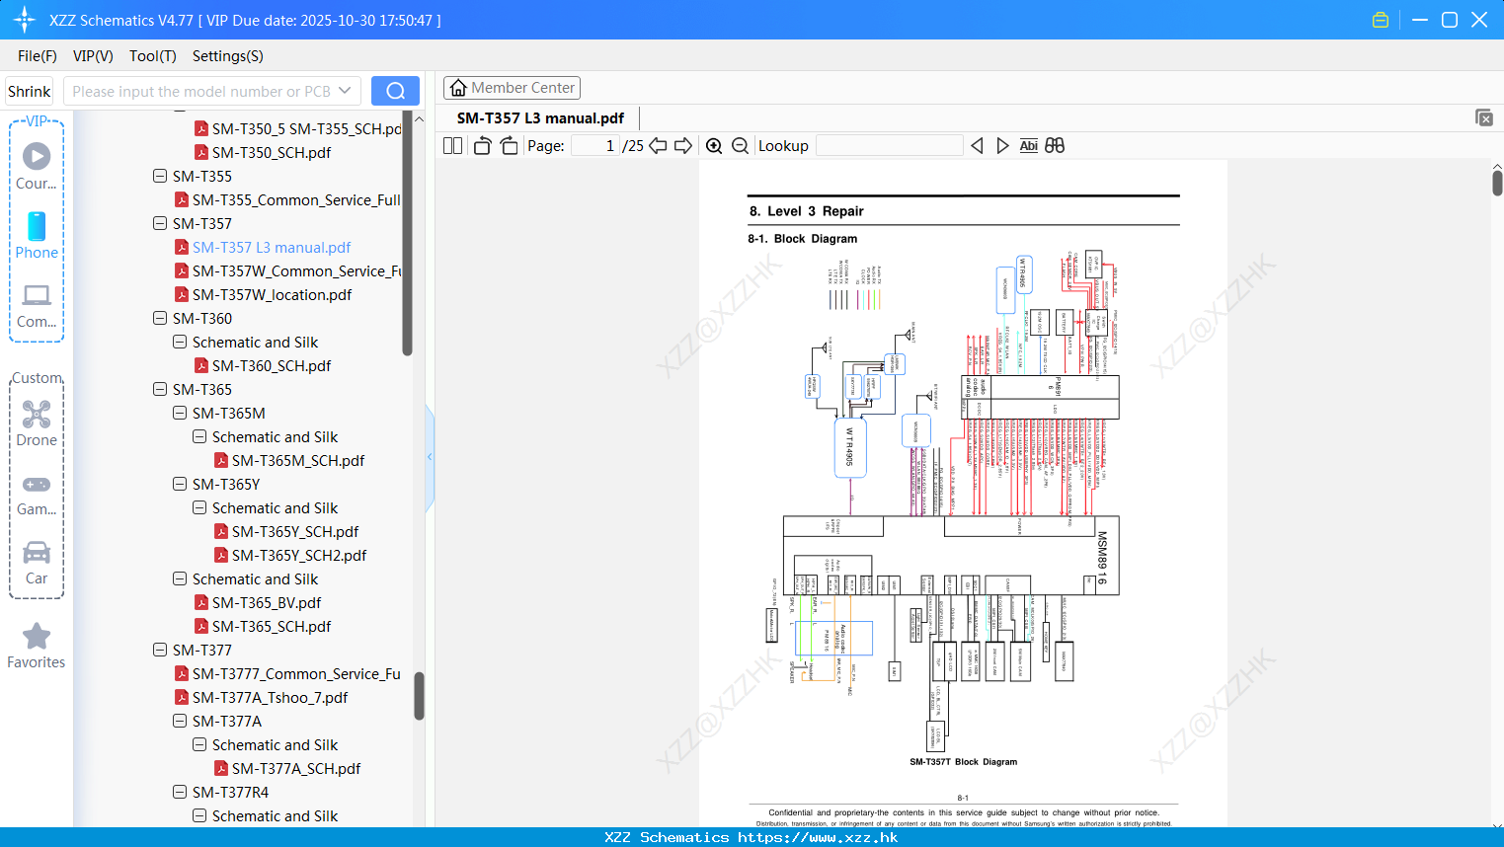Click the Shrink button
This screenshot has width=1504, height=847.
click(30, 91)
